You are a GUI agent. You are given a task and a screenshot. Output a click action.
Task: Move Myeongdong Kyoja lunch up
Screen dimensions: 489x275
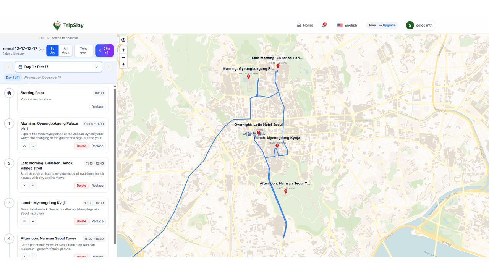pos(24,221)
